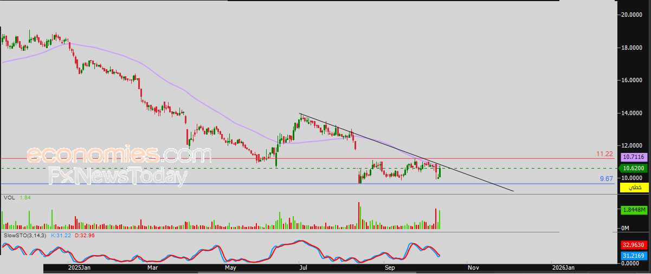
Task: Click the 2026Jan date axis marker
Action: pyautogui.click(x=563, y=268)
